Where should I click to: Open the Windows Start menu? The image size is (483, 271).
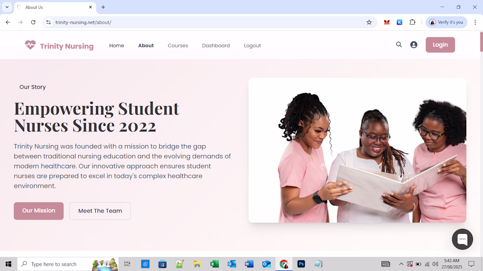tap(8, 264)
